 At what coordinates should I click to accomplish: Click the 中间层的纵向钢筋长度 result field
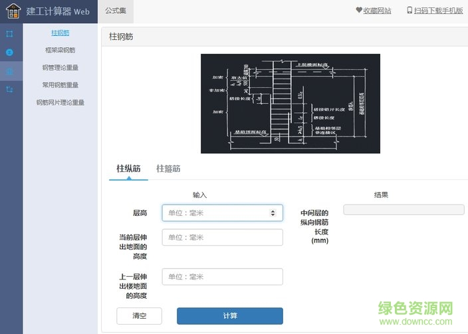pos(404,210)
